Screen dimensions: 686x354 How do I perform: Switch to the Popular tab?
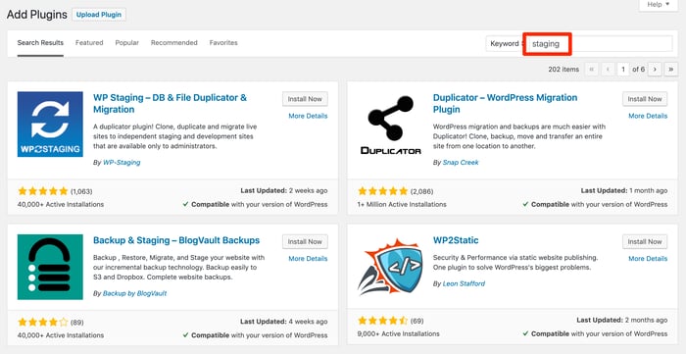click(126, 43)
